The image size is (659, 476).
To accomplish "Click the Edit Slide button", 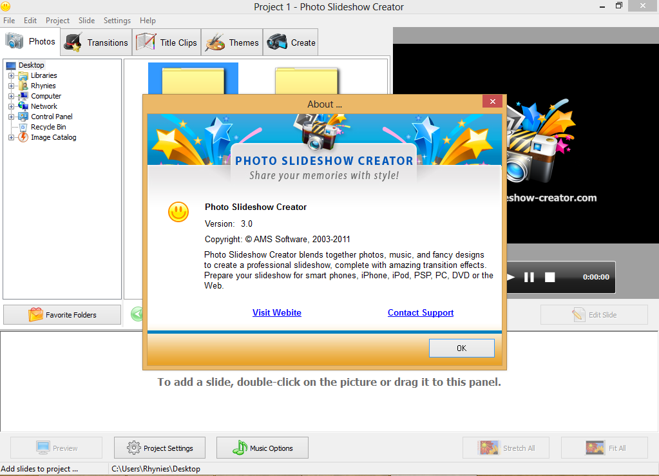I will [x=594, y=315].
